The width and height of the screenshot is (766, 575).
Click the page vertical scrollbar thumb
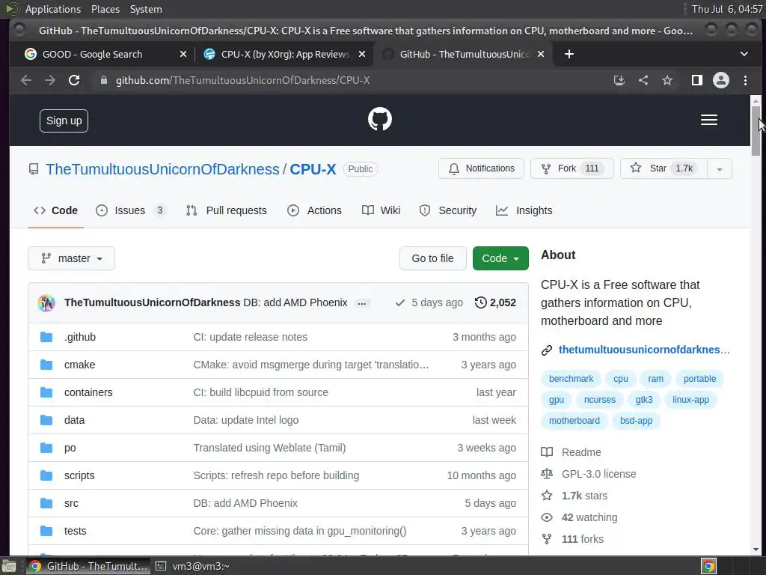756,131
